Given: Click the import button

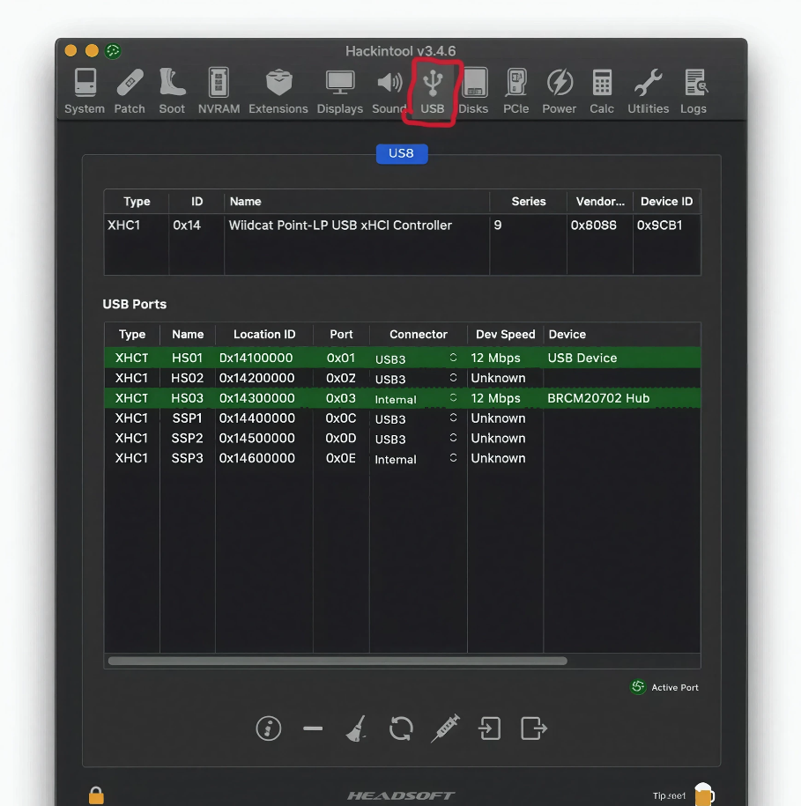Looking at the screenshot, I should [x=489, y=728].
